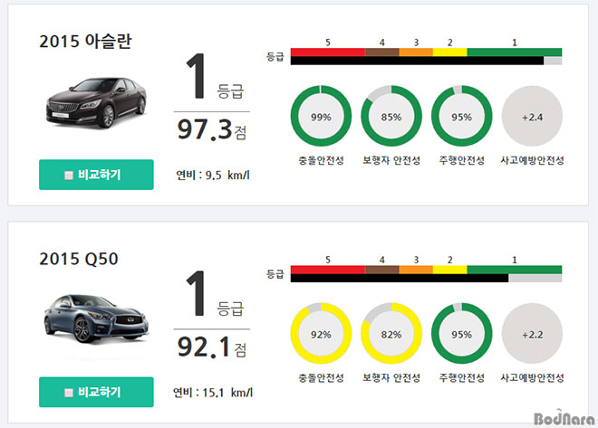Click the 아슬란 black score progress bar
This screenshot has width=598, height=428.
pos(417,61)
